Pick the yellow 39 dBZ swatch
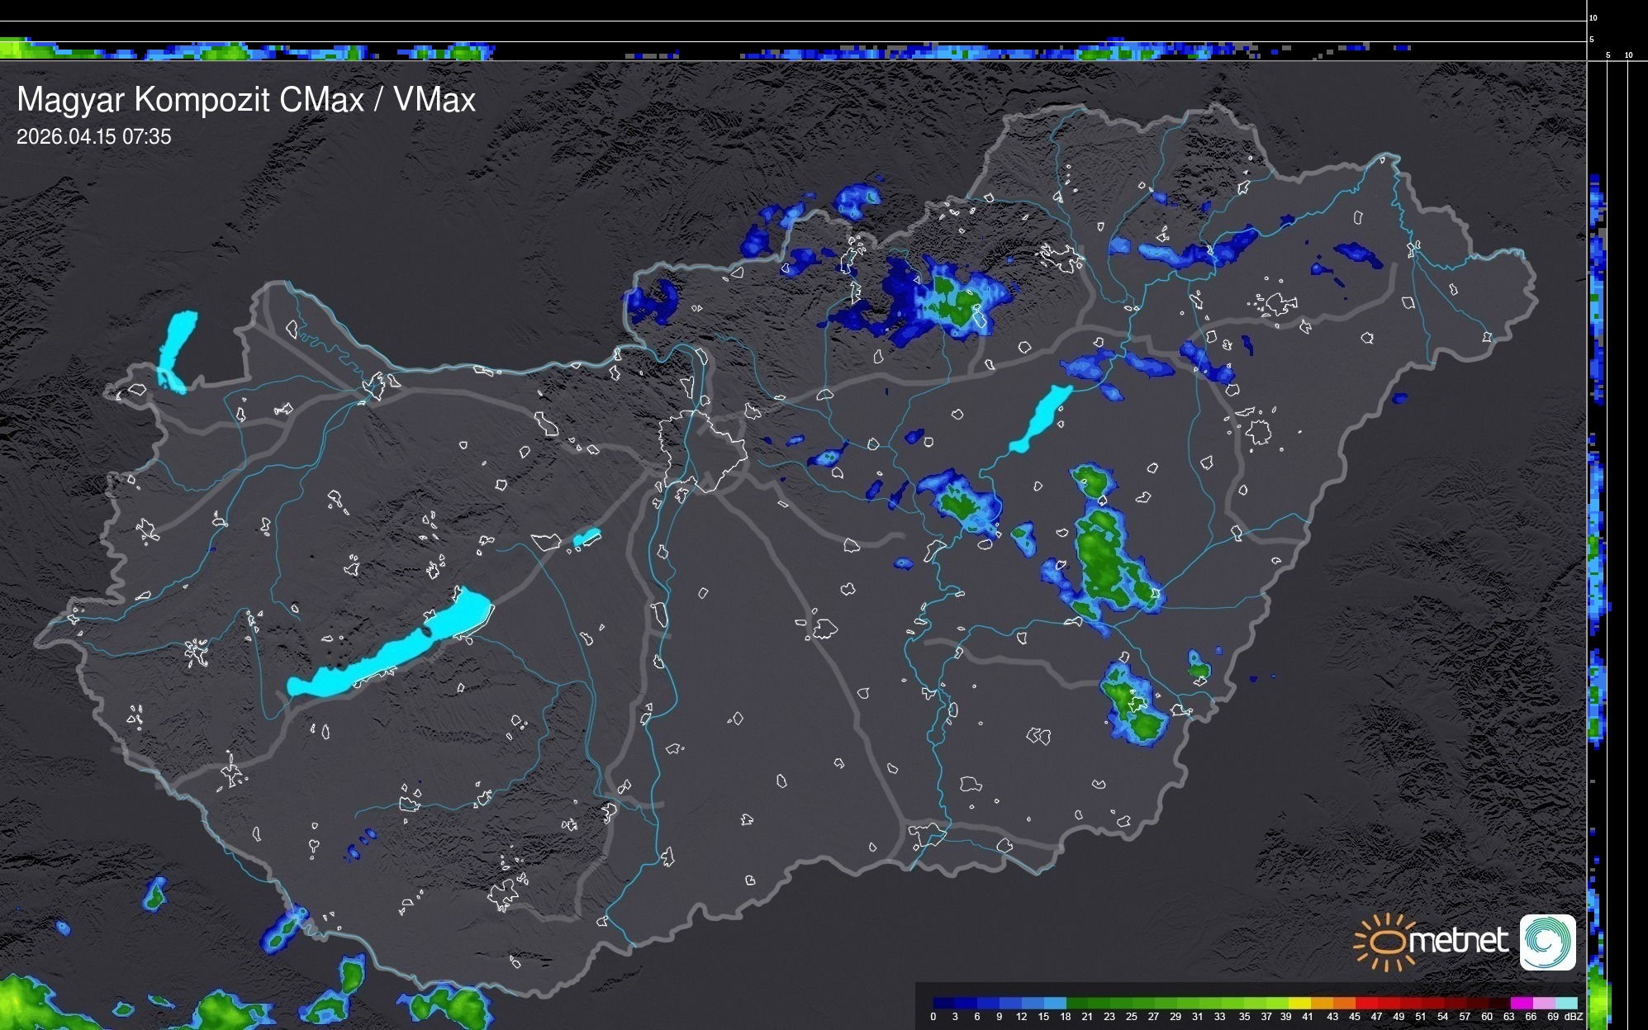The image size is (1648, 1030). (x=1299, y=1004)
